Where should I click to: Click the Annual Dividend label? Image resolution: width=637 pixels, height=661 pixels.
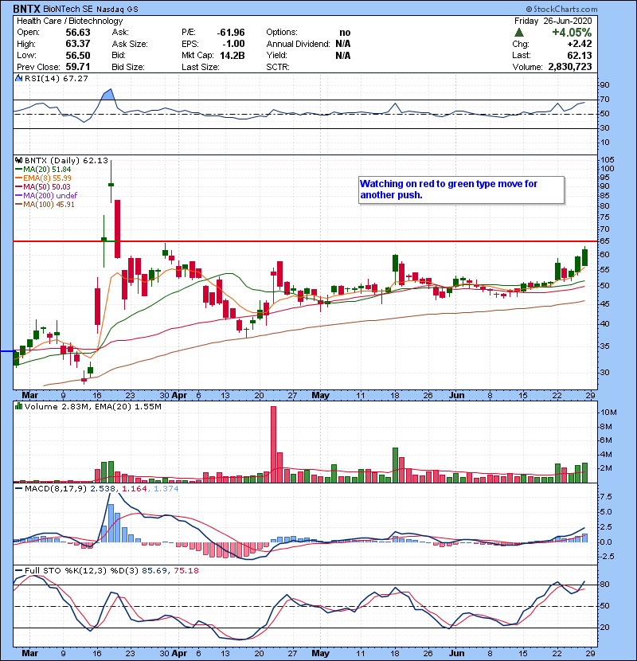point(298,44)
